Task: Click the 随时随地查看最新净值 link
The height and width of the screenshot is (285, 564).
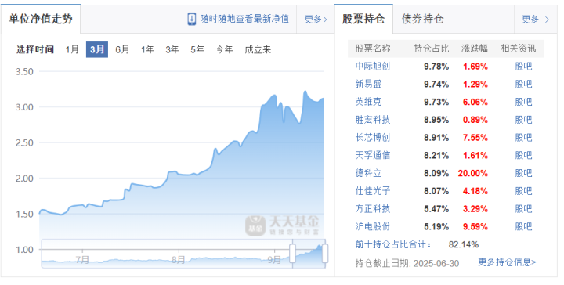Action: (244, 19)
